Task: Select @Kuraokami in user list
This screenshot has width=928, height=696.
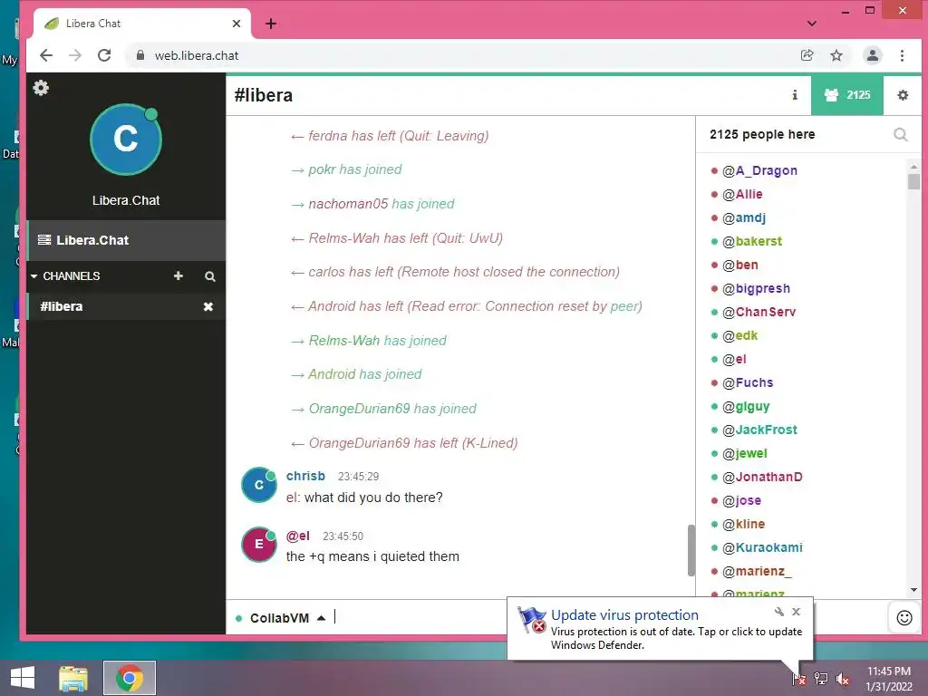Action: (x=762, y=547)
